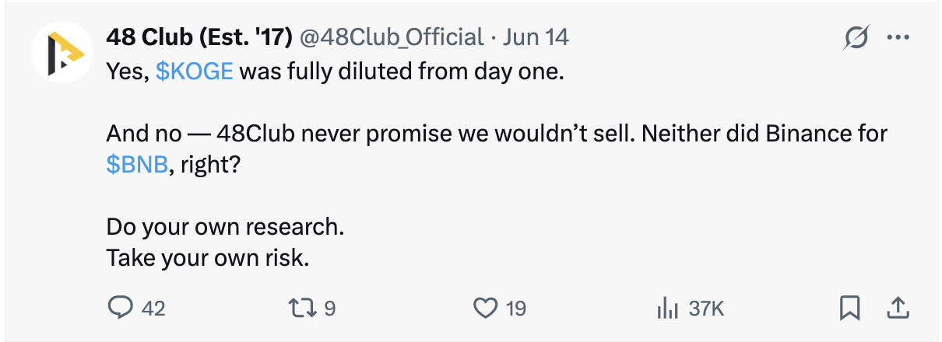Click the repost count of 9
942x342 pixels.
click(329, 309)
